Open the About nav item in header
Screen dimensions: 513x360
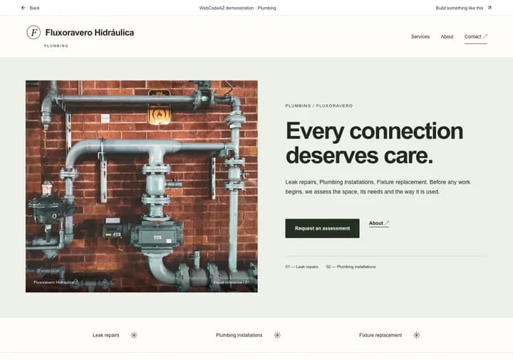pos(447,36)
